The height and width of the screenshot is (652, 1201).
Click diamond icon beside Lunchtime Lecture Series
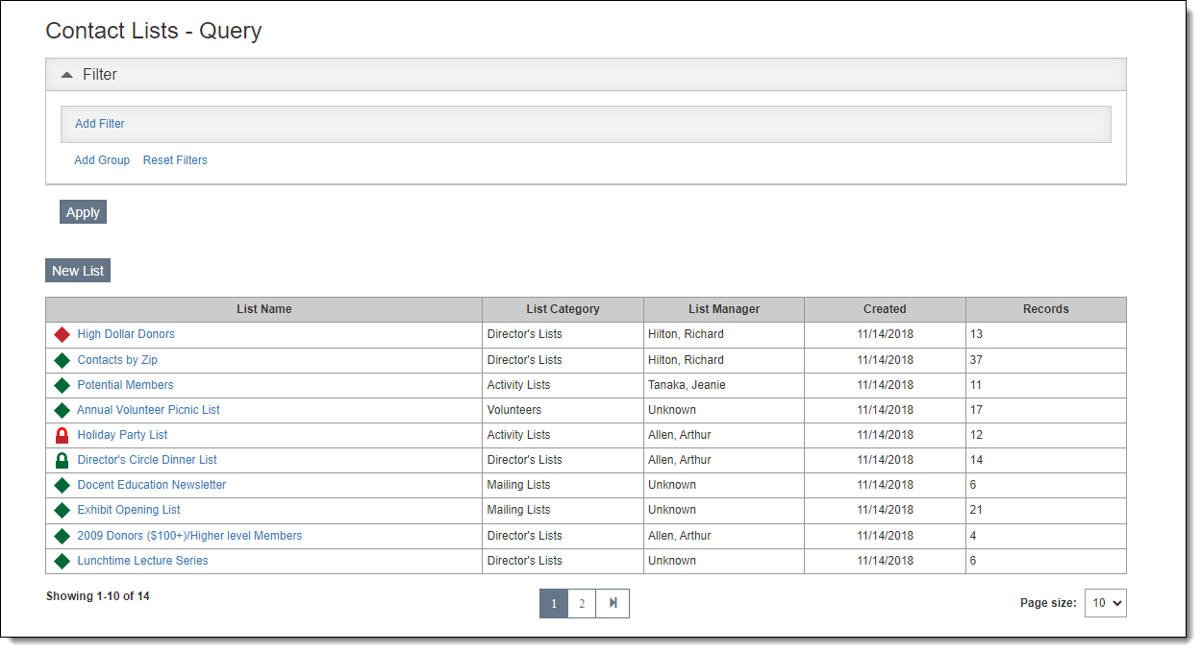click(x=63, y=561)
